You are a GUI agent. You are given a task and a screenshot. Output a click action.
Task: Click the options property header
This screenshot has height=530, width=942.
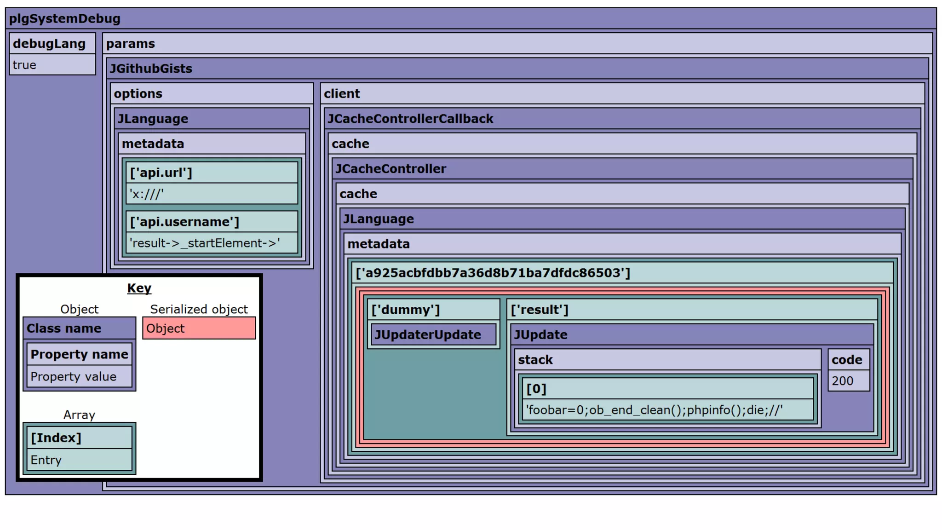point(138,94)
